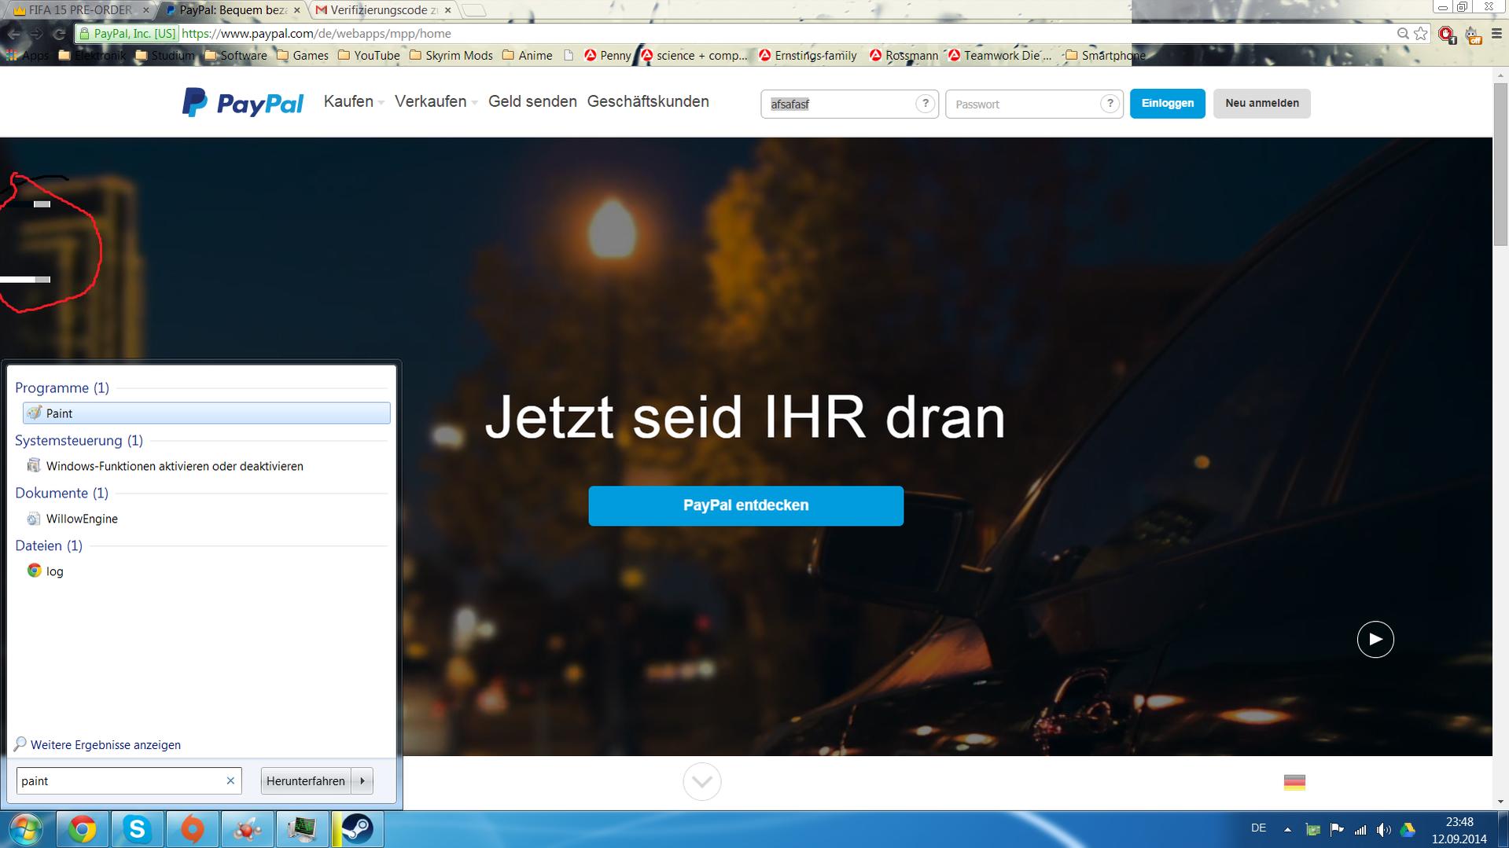The image size is (1509, 848).
Task: Click the help icon in the email field
Action: [925, 103]
